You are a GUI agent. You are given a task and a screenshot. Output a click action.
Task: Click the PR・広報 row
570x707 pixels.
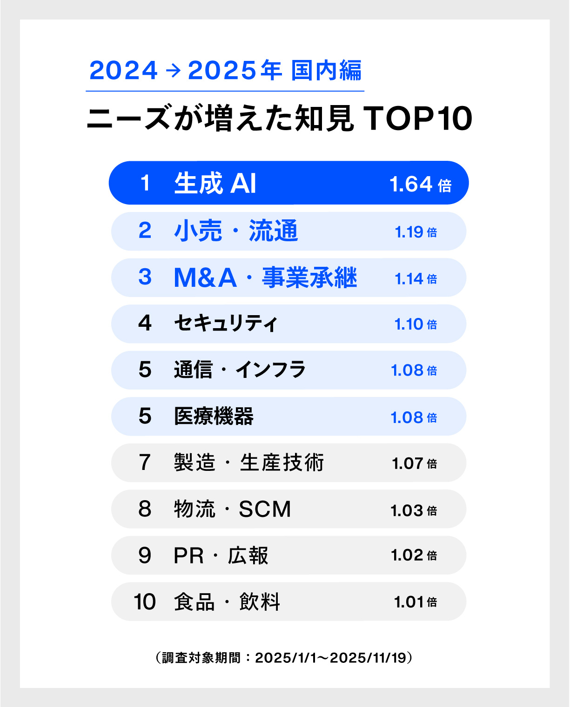tap(288, 555)
